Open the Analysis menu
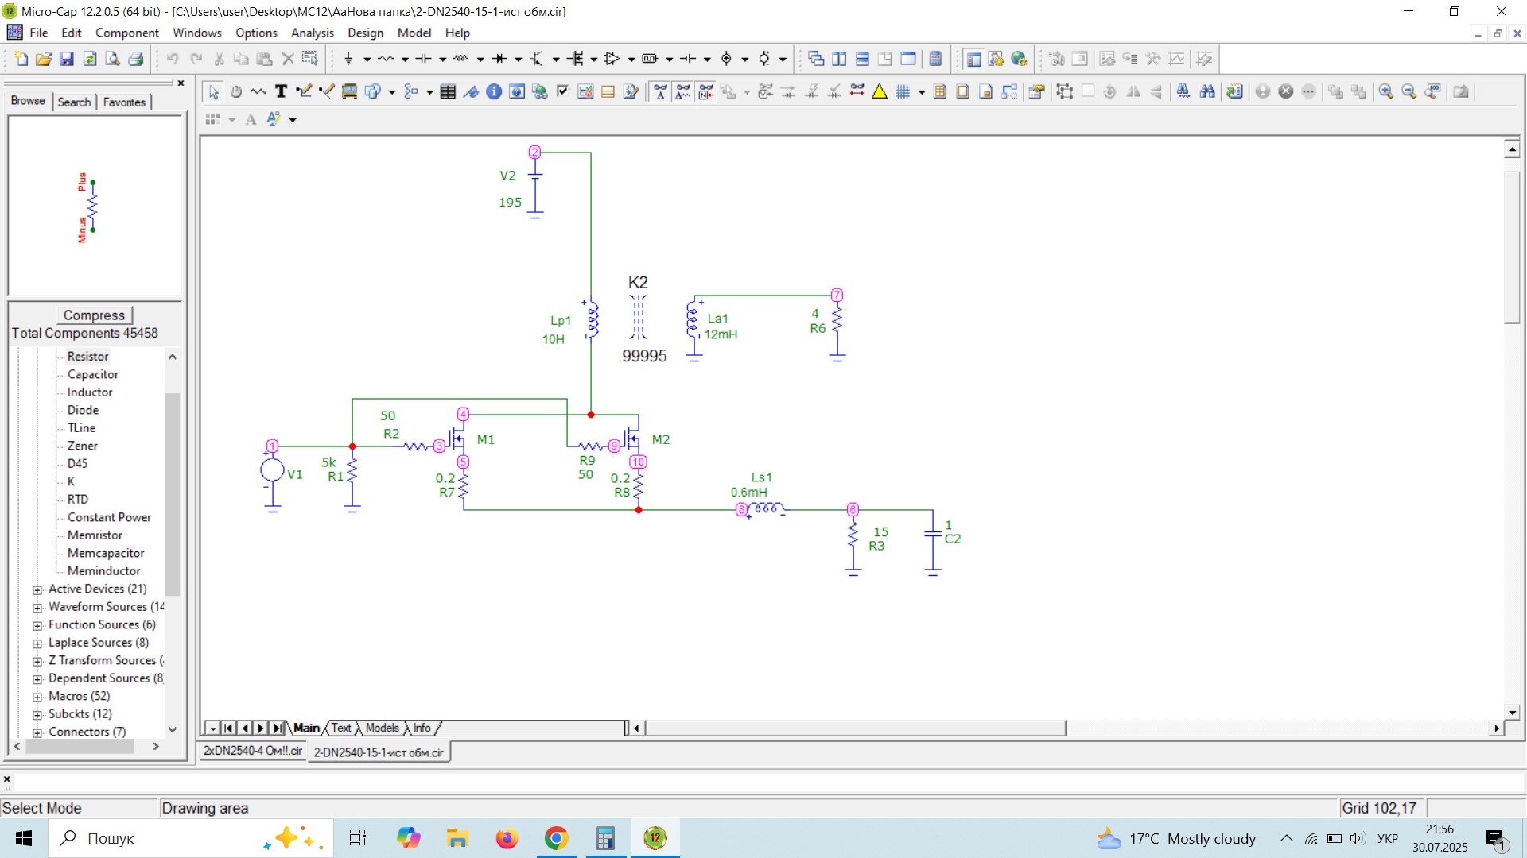 coord(312,33)
